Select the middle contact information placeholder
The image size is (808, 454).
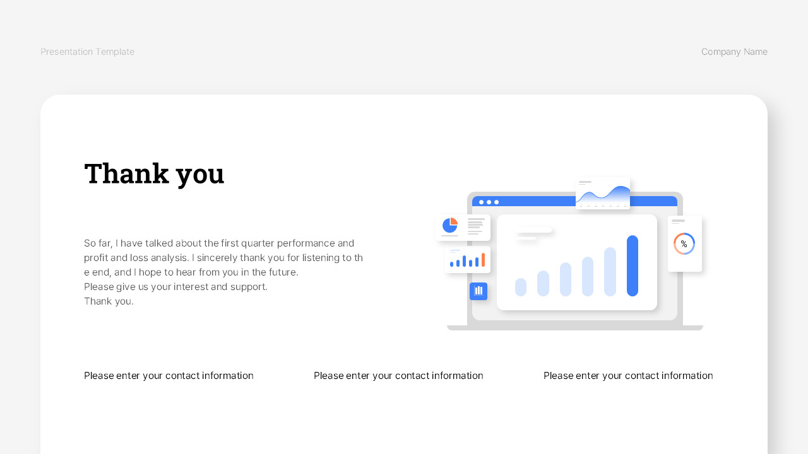coord(398,375)
